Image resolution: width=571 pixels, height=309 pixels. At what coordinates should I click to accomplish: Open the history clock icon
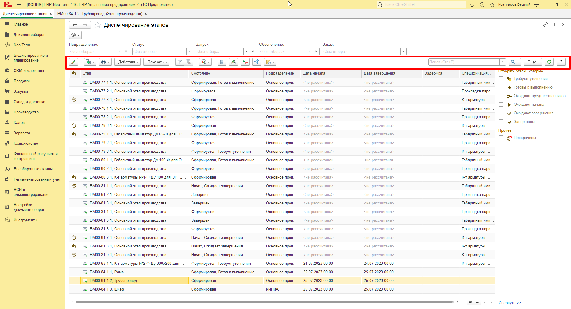pyautogui.click(x=482, y=4)
